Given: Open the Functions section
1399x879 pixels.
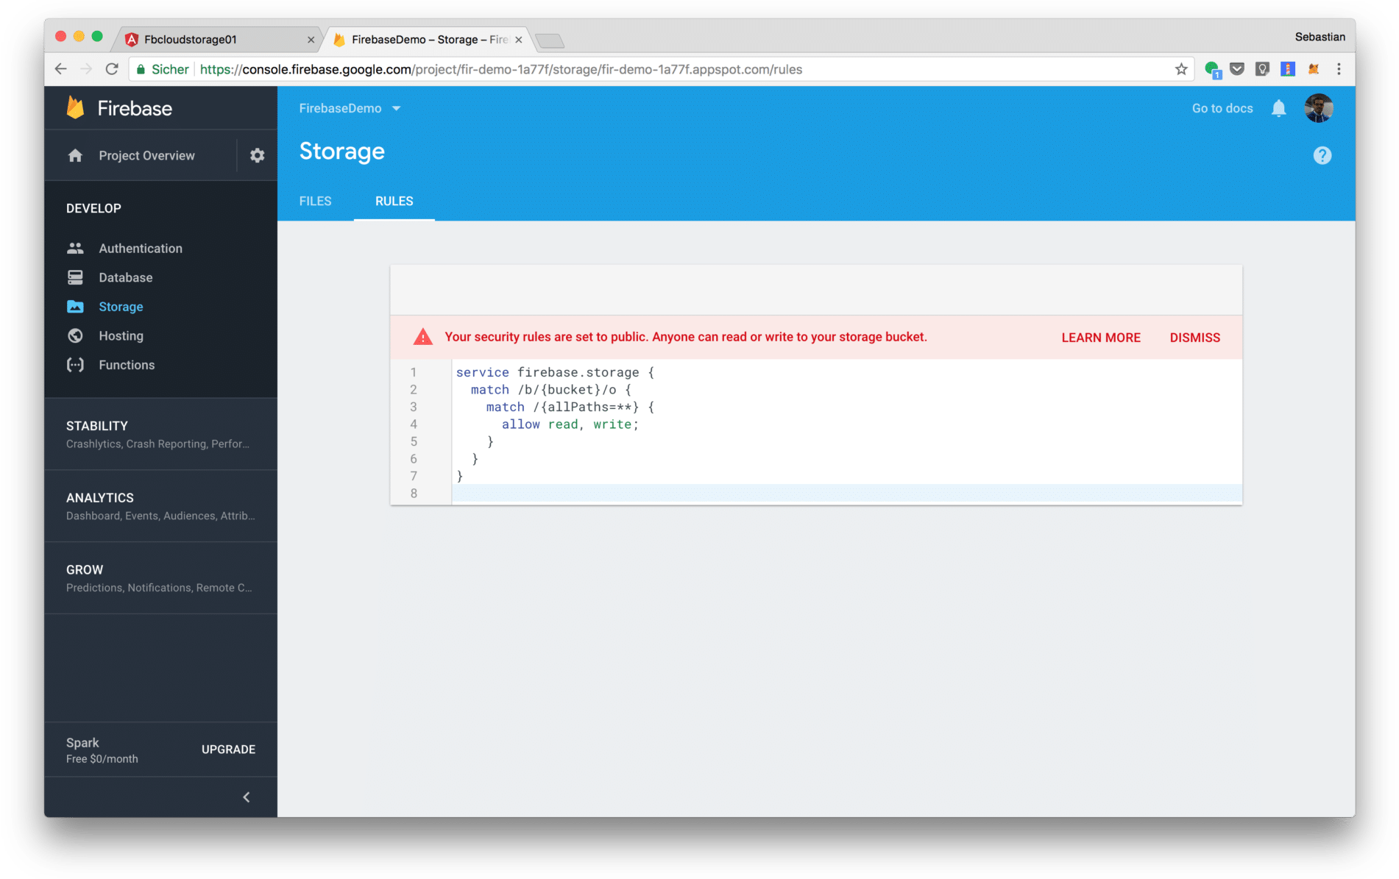Looking at the screenshot, I should click(x=126, y=364).
